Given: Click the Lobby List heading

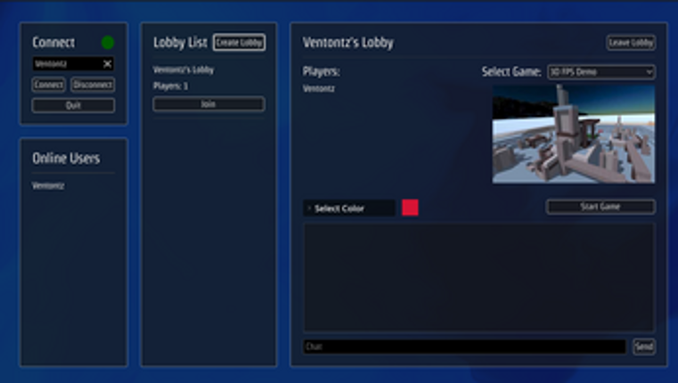Looking at the screenshot, I should tap(180, 43).
